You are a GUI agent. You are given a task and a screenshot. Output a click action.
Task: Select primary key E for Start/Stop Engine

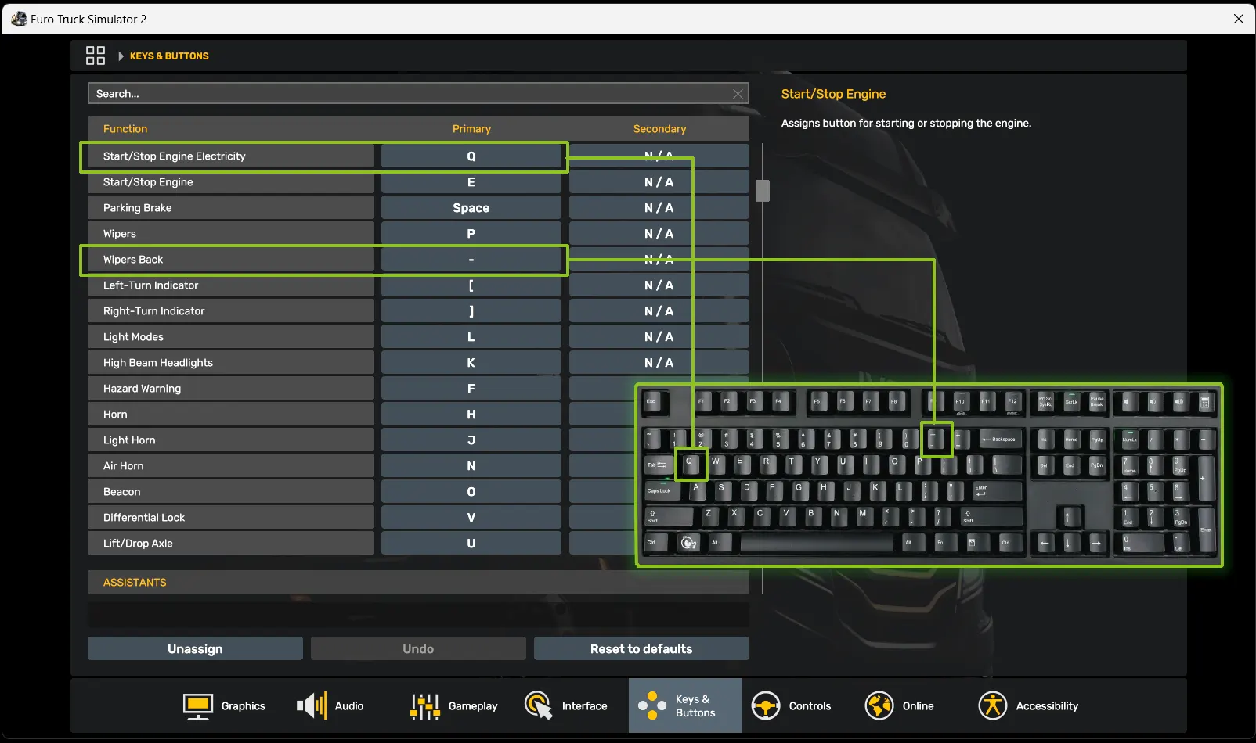tap(471, 182)
